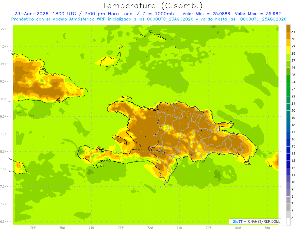Click the "20N" latitude label
This screenshot has height=231, width=300.
click(x=4, y=99)
